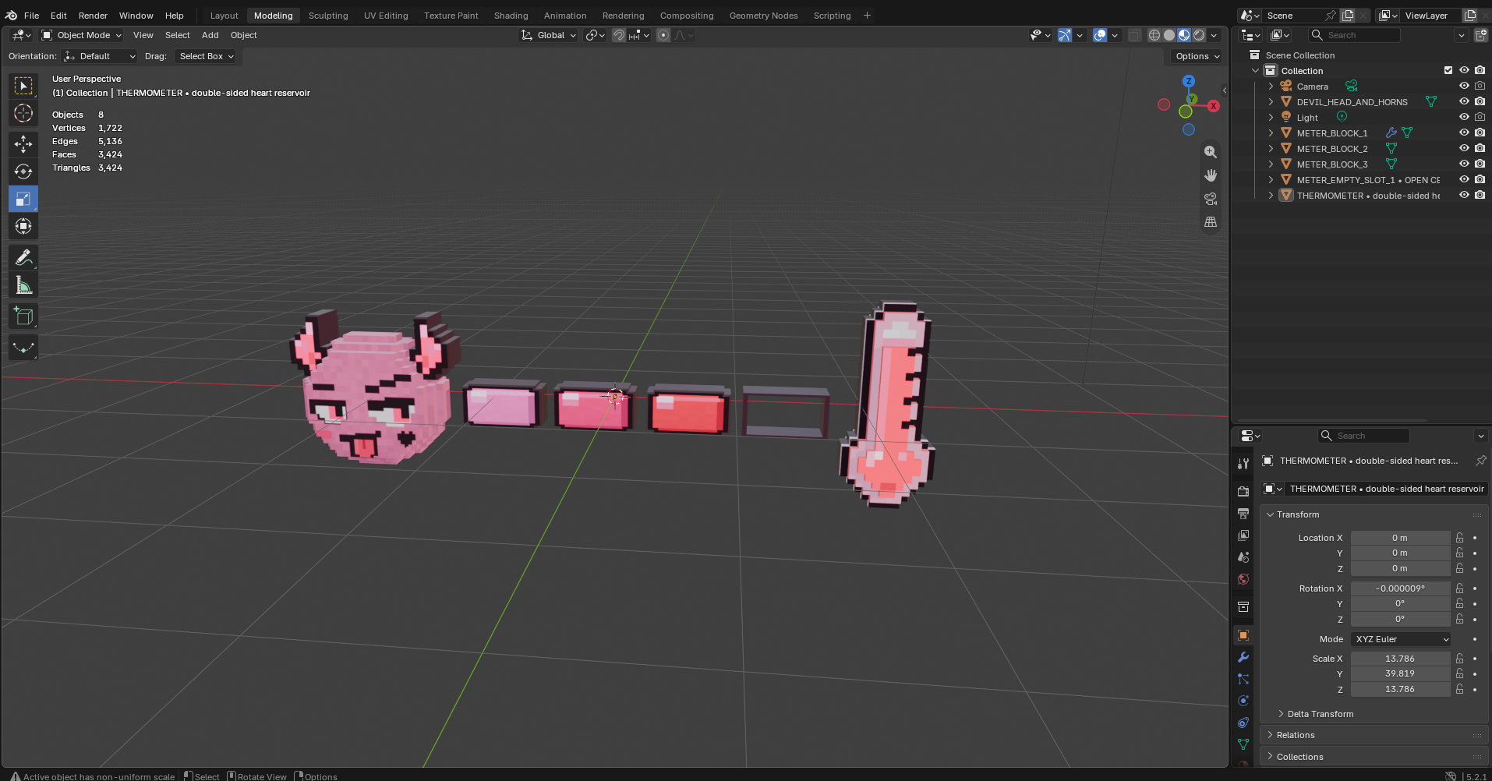
Task: Hide METER_BLOCK_2 with its eye icon
Action: click(x=1464, y=148)
